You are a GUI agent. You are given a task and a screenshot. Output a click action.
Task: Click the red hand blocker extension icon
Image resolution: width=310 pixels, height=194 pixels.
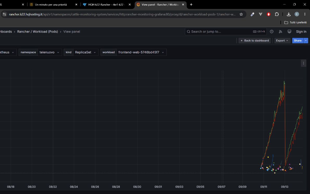tap(269, 14)
